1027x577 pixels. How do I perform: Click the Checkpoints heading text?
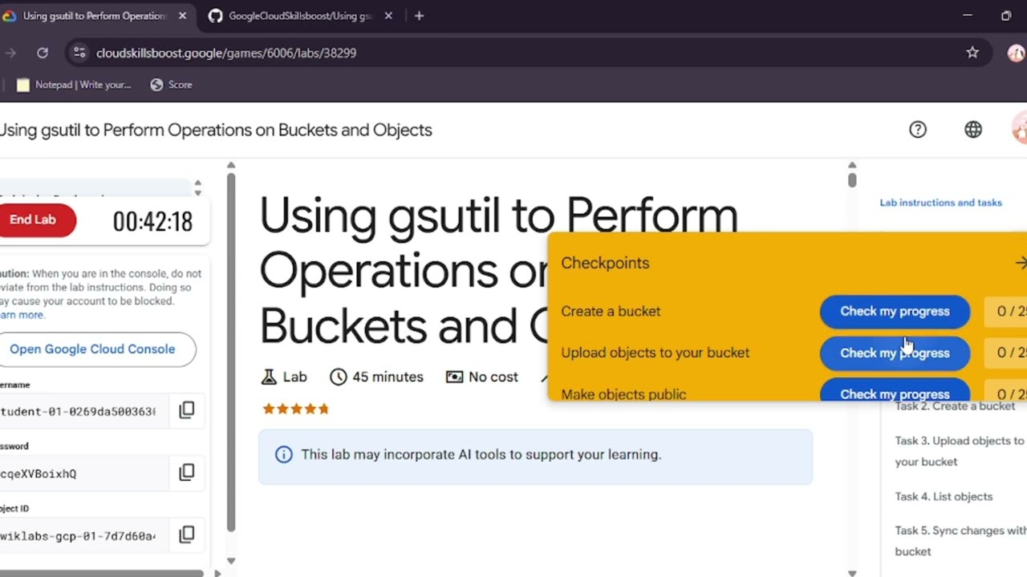tap(605, 263)
